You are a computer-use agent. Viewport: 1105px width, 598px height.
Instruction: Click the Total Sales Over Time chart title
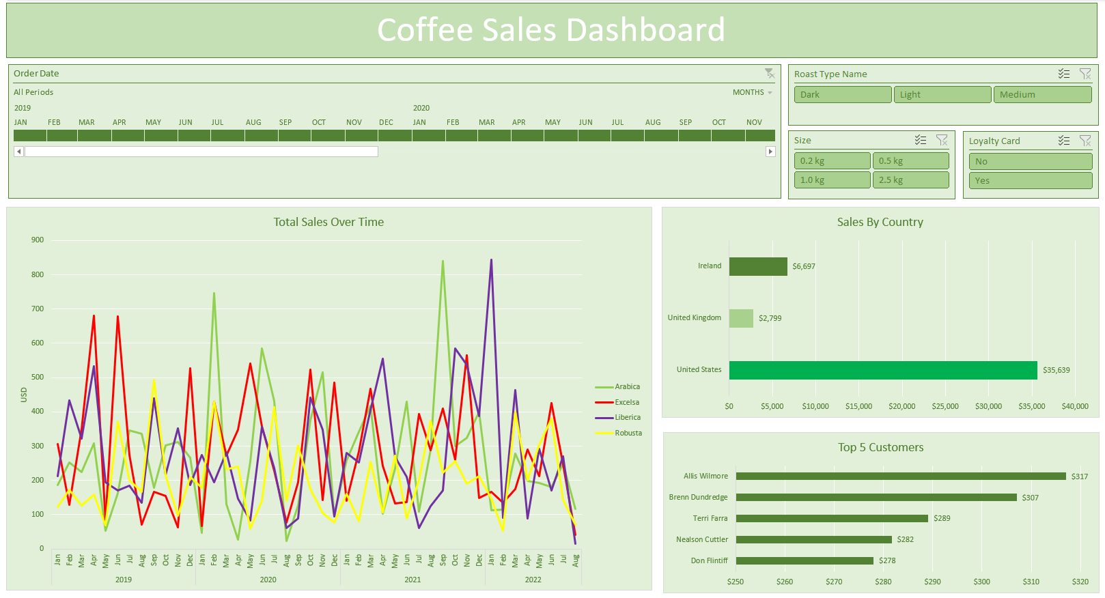(328, 222)
